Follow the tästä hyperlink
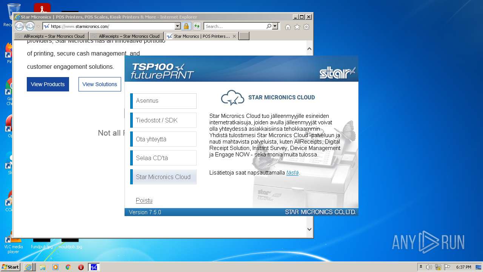Viewport: 483px width, 272px height. pos(292,173)
